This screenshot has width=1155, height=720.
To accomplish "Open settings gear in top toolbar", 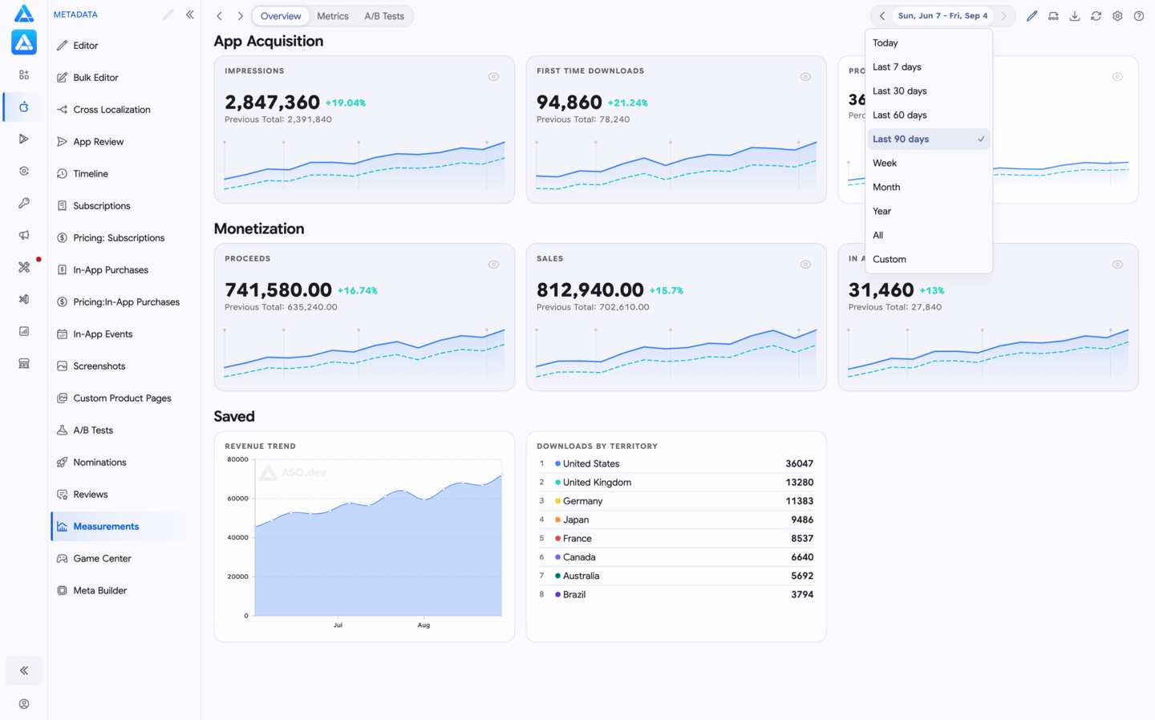I will (x=1117, y=16).
